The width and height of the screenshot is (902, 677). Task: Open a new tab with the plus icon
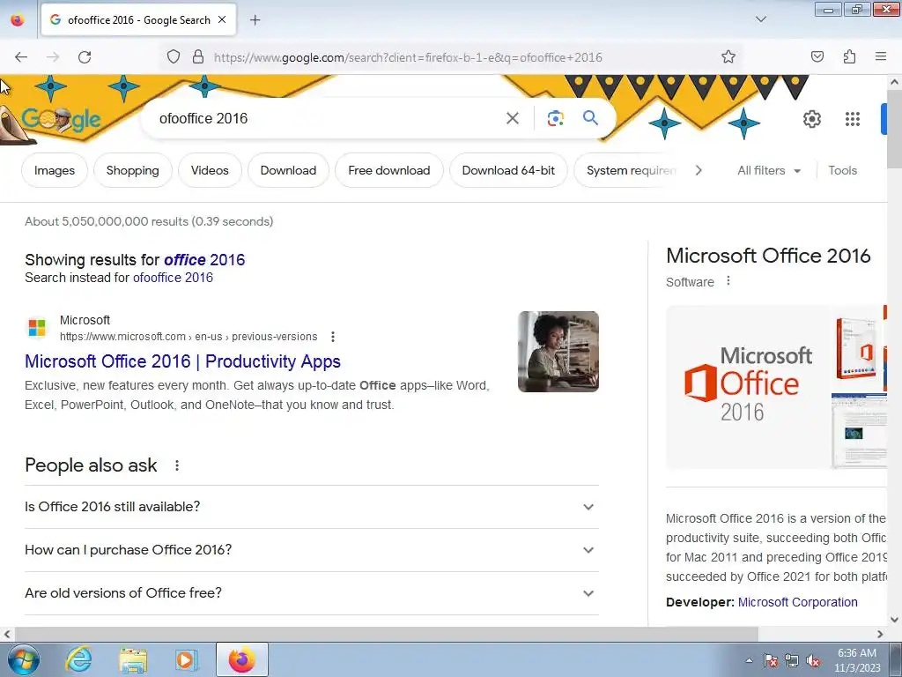coord(255,20)
